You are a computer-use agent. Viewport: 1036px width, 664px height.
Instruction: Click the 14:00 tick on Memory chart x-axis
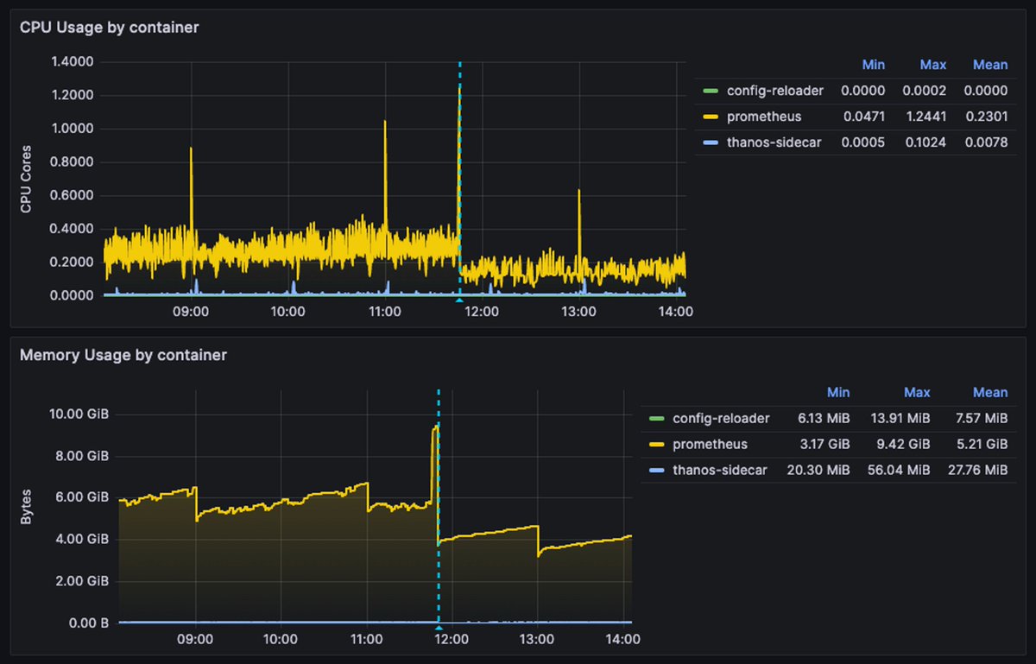click(x=623, y=639)
